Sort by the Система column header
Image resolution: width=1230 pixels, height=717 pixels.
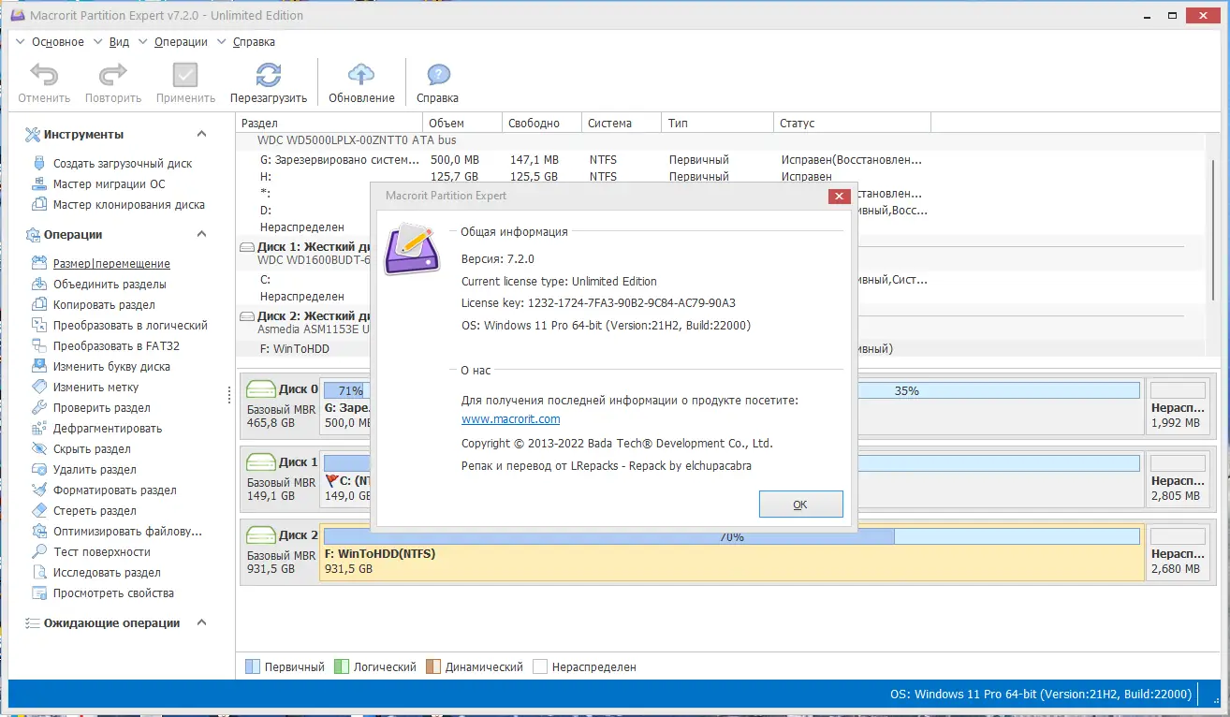622,123
